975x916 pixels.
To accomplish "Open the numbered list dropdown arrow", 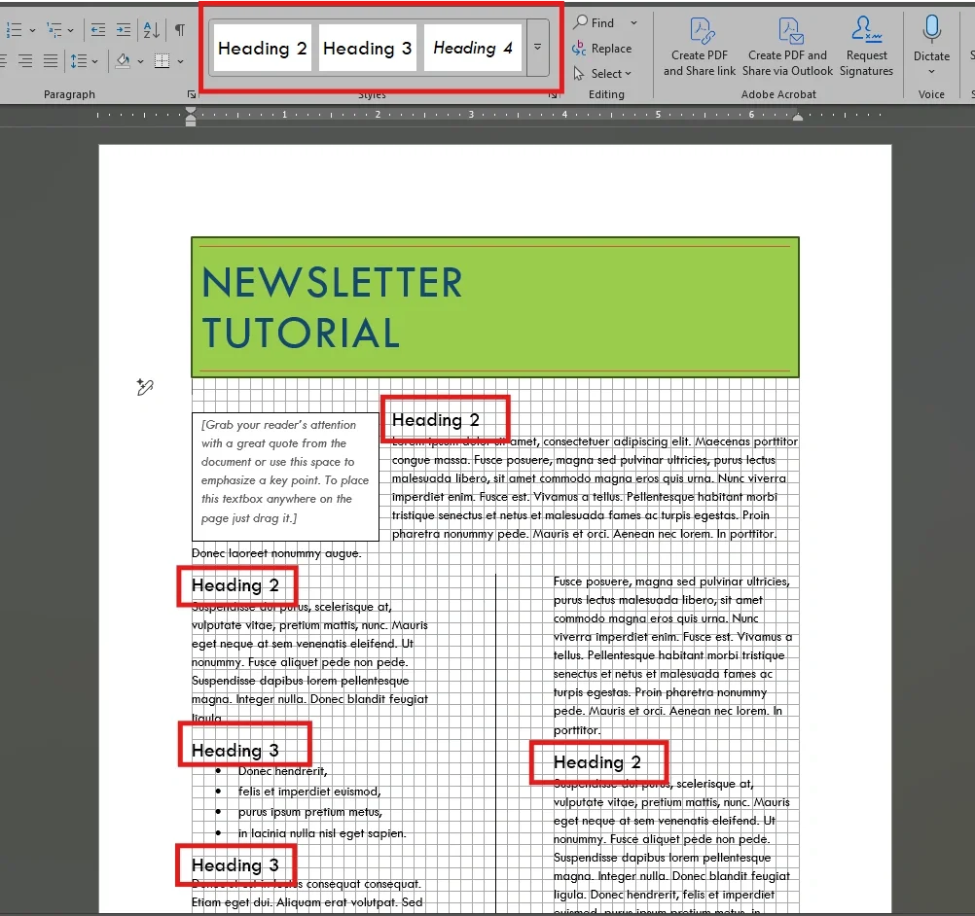I will (x=33, y=30).
